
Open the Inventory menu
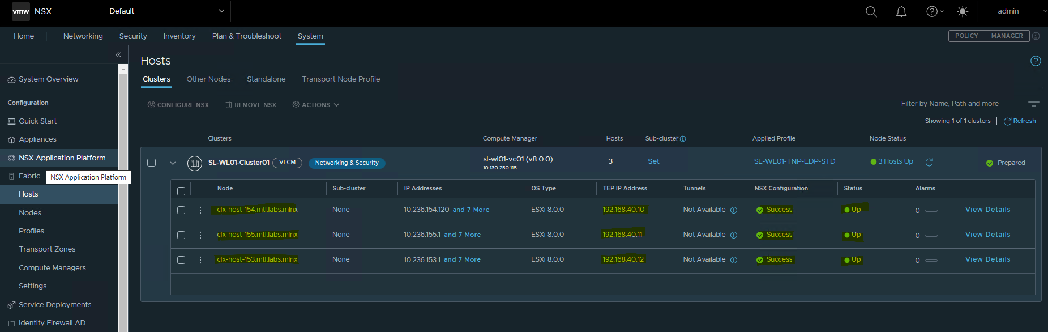179,36
